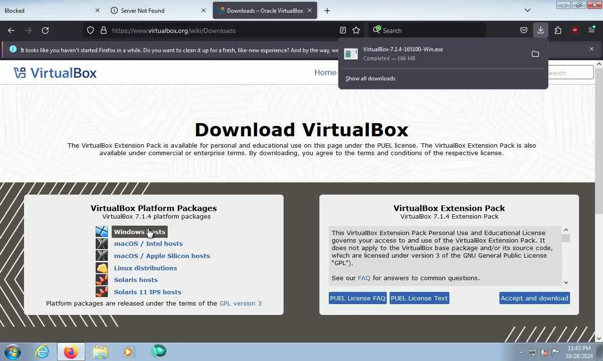Click the Windows hosts download link
This screenshot has width=603, height=361.
139,232
